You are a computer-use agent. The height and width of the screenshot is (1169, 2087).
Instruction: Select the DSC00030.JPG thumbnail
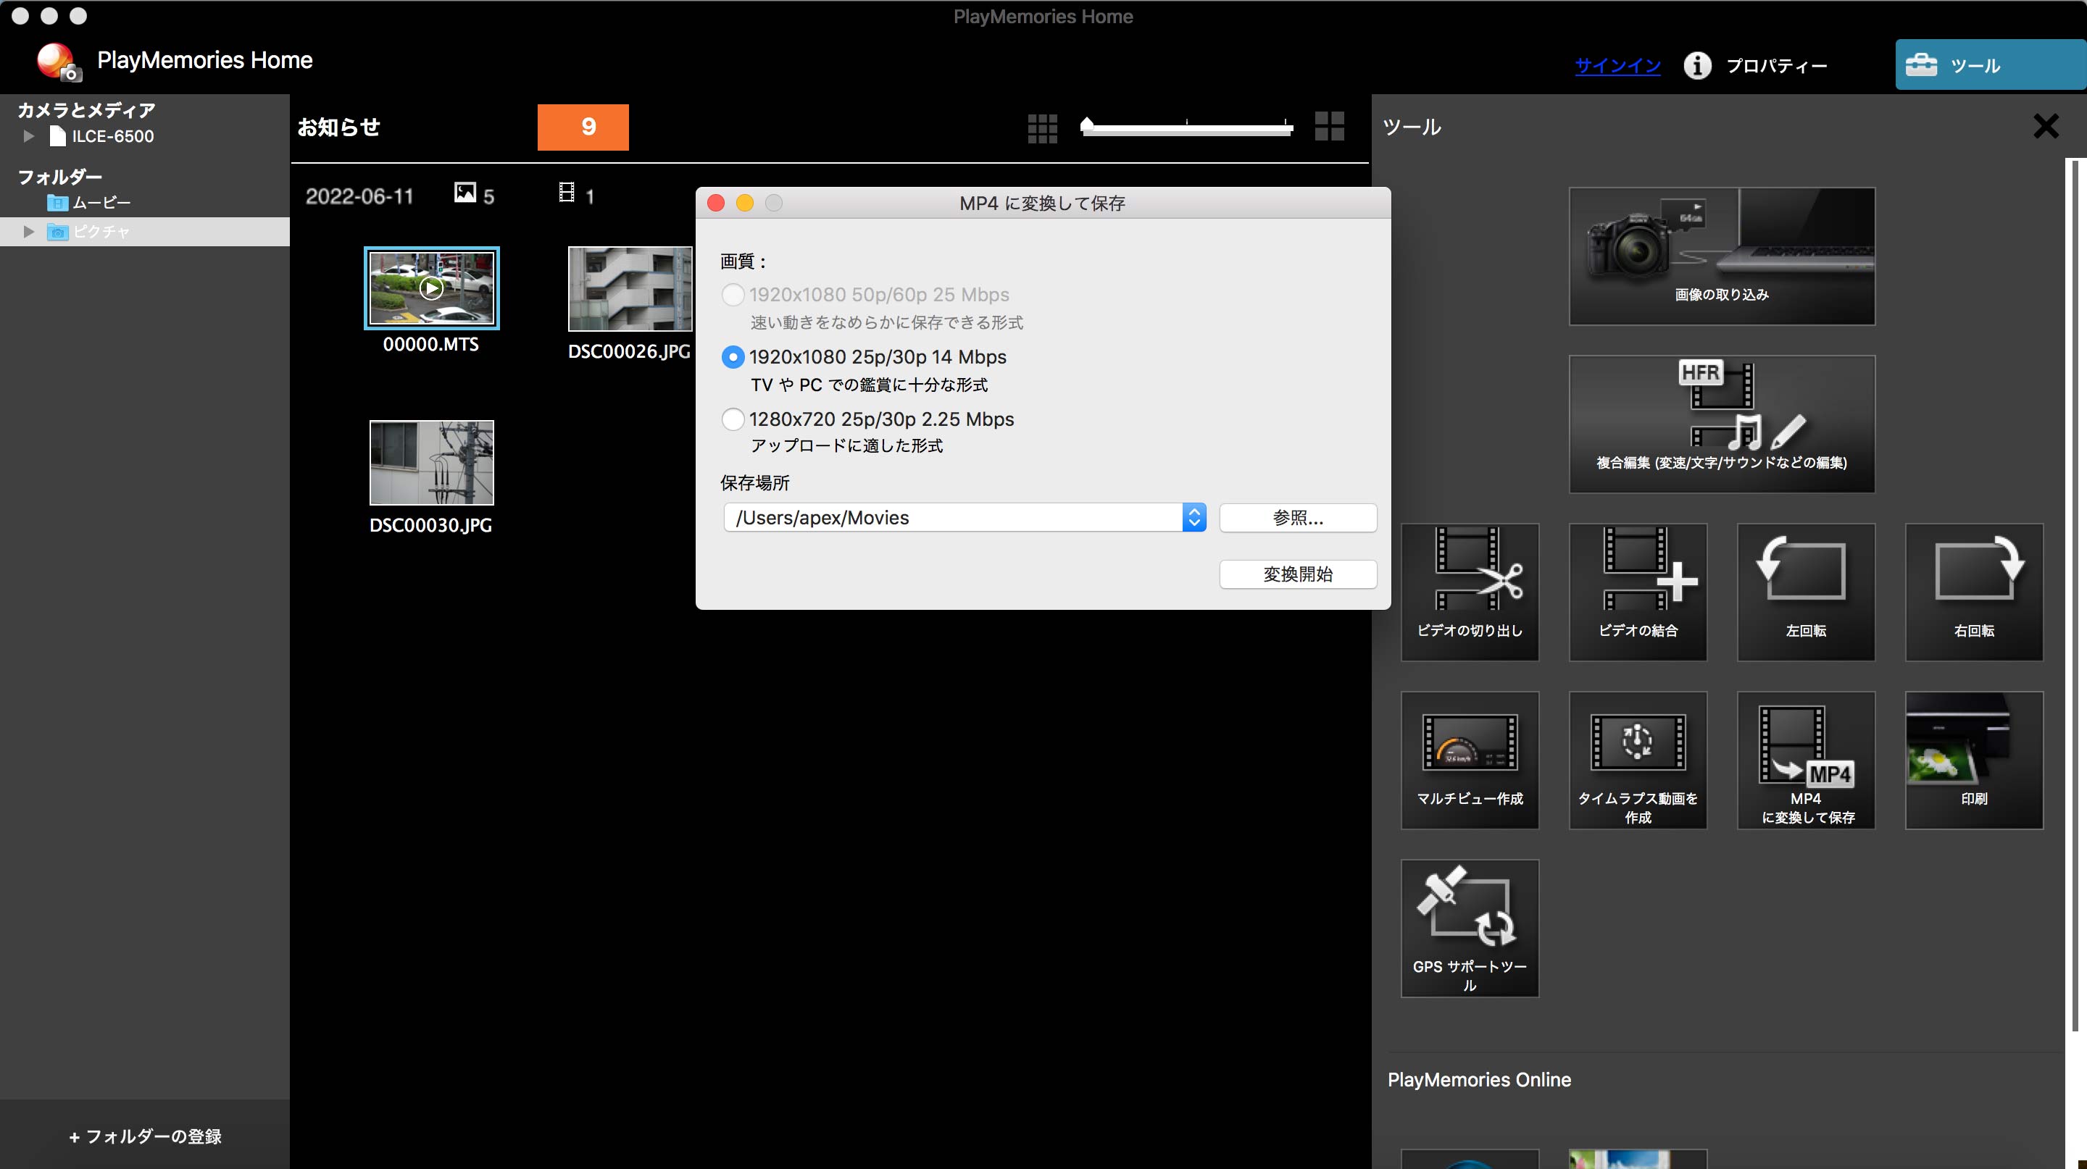point(431,463)
